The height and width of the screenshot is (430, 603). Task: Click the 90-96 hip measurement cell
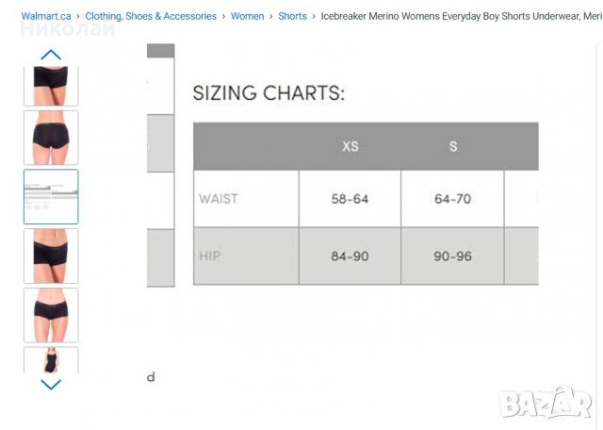tap(453, 256)
